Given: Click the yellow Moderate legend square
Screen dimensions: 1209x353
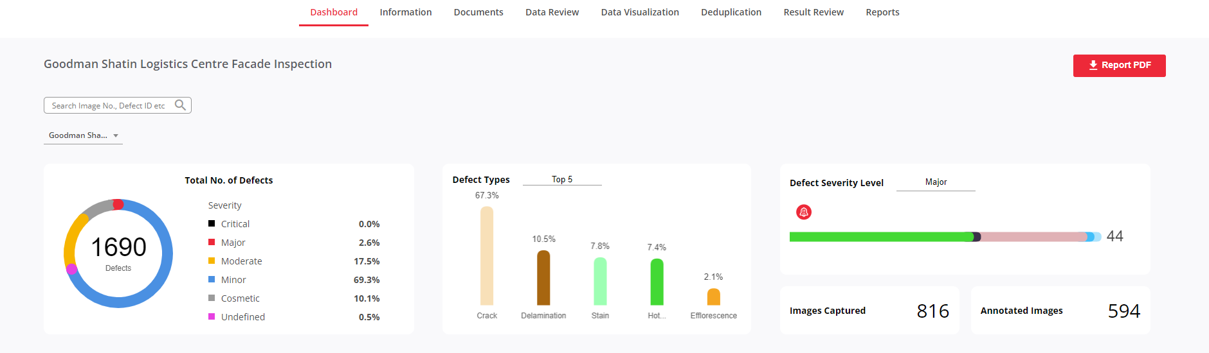Looking at the screenshot, I should point(212,261).
